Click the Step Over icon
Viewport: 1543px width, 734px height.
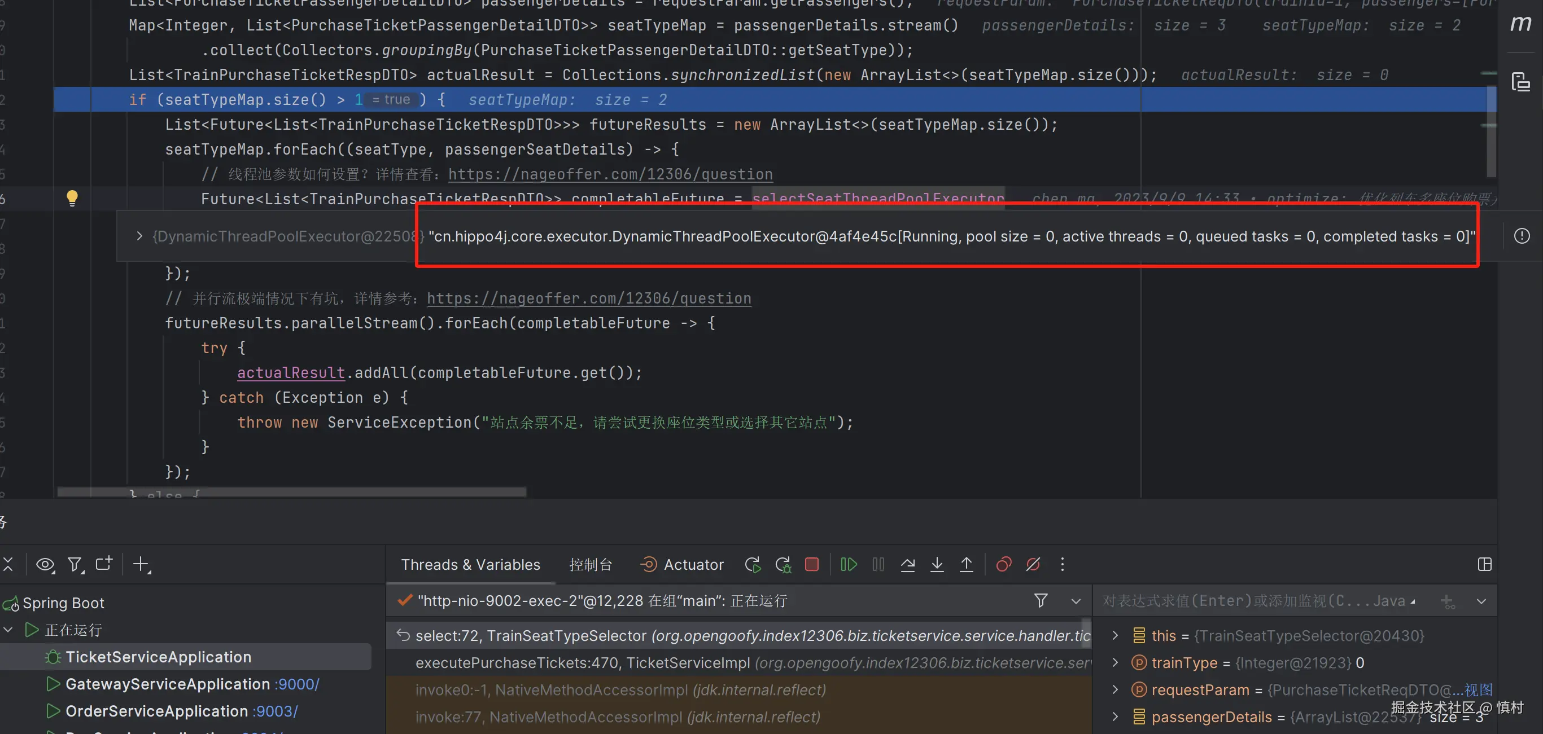[x=907, y=564]
